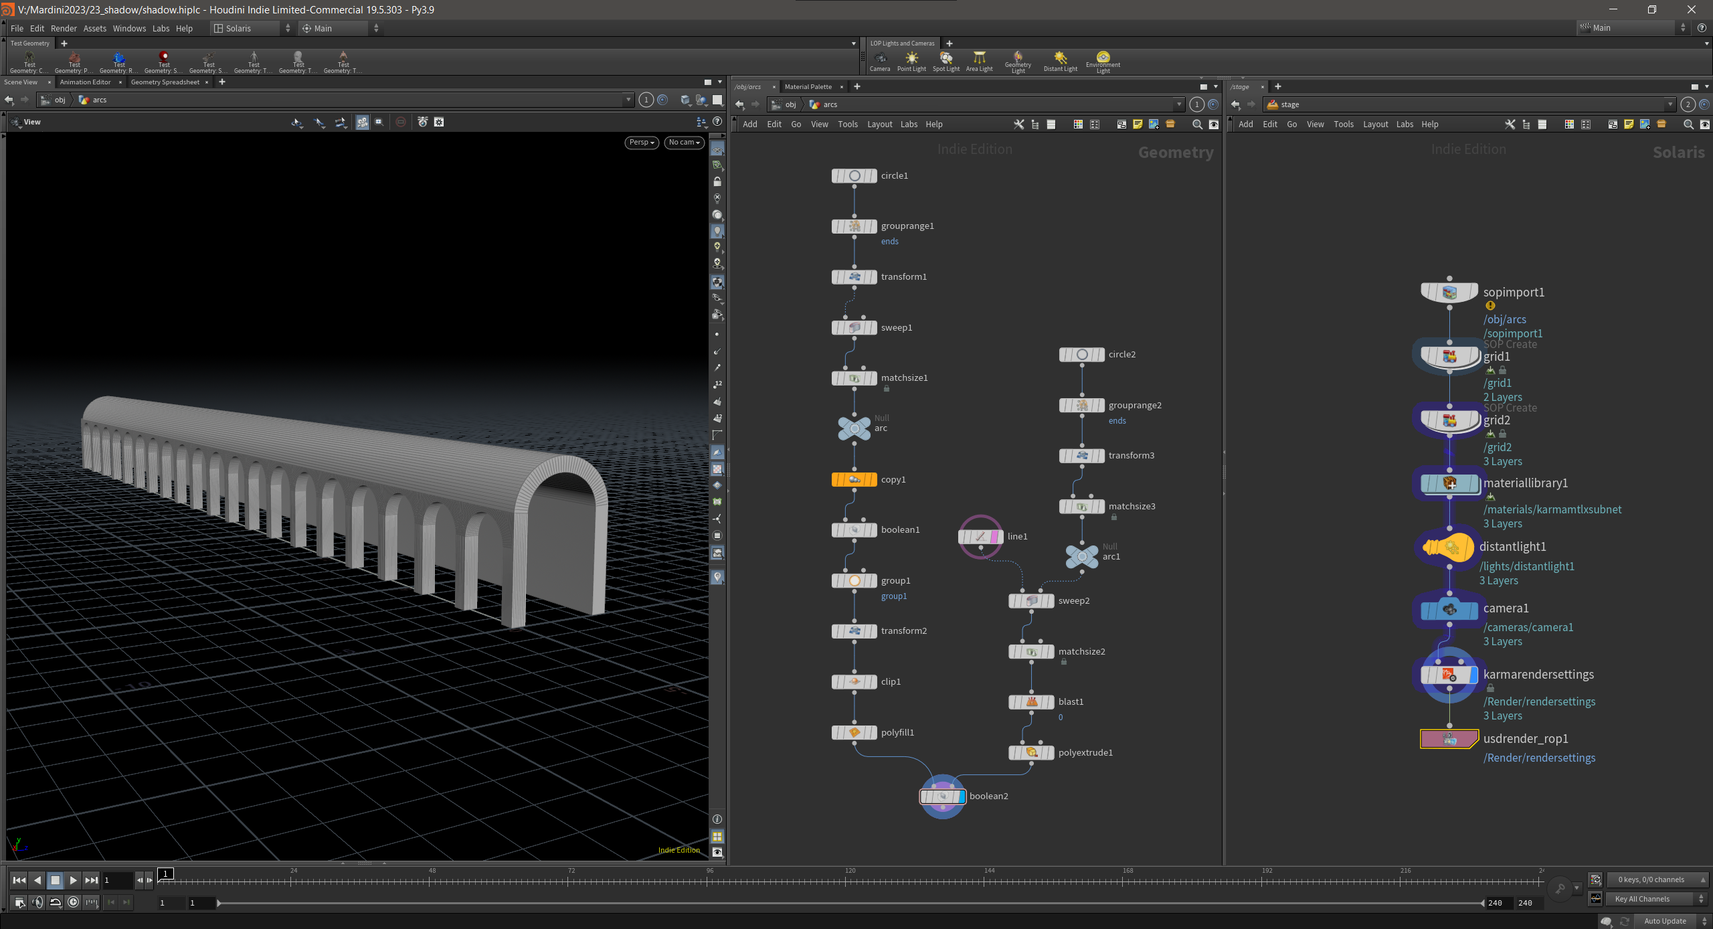Open color palette in /obj/arcs network editor
Image resolution: width=1713 pixels, height=929 pixels.
coord(1078,124)
